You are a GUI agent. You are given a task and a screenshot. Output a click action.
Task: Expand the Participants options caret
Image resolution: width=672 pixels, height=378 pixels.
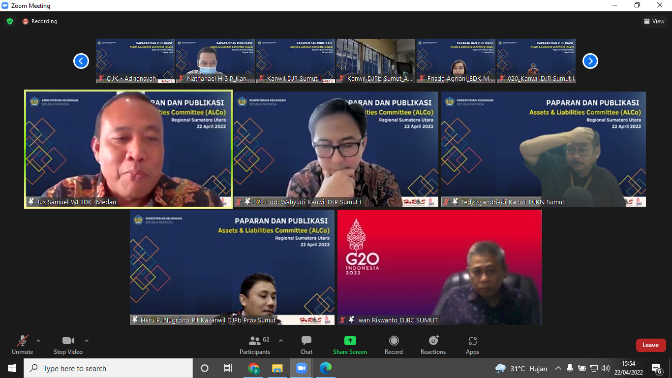click(x=281, y=341)
